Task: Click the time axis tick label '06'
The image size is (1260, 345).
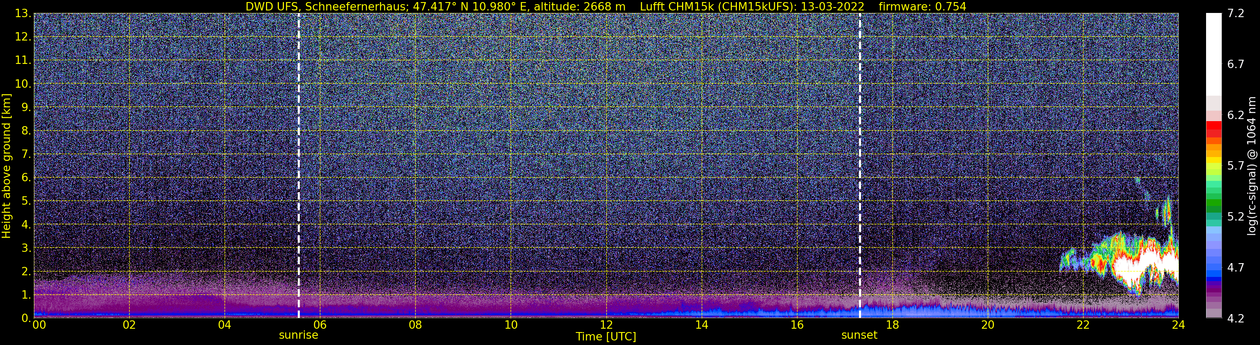Action: click(320, 325)
